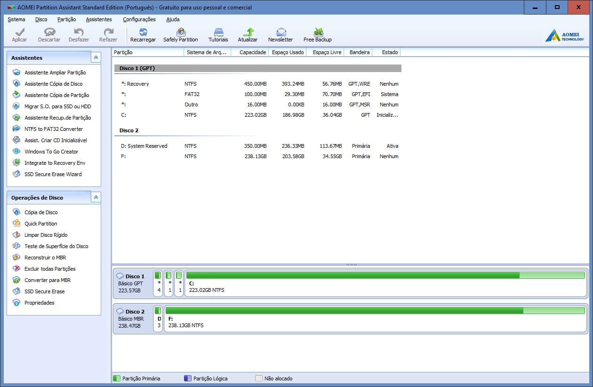The image size is (593, 387).
Task: Collapse the Assistentes panel
Action: pyautogui.click(x=96, y=57)
